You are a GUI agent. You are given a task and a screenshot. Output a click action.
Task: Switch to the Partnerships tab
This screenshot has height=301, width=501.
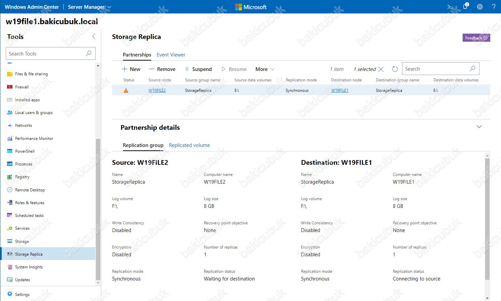point(137,55)
